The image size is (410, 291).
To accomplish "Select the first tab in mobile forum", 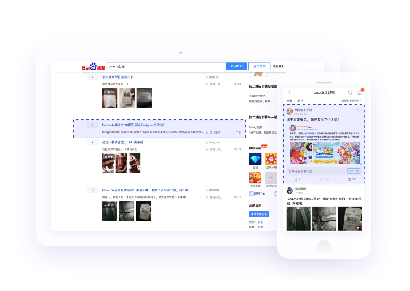I will click(290, 101).
